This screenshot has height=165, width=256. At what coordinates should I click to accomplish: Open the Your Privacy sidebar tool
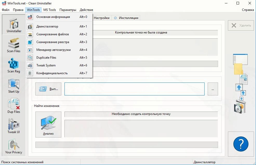point(14,146)
